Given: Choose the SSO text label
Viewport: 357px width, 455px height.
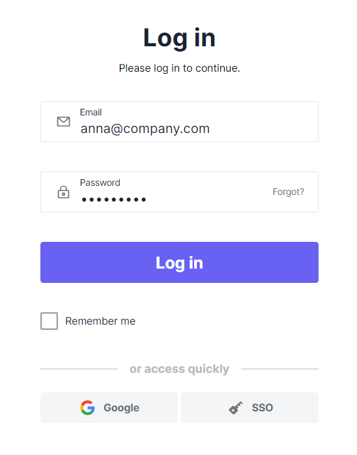Looking at the screenshot, I should pyautogui.click(x=262, y=407).
